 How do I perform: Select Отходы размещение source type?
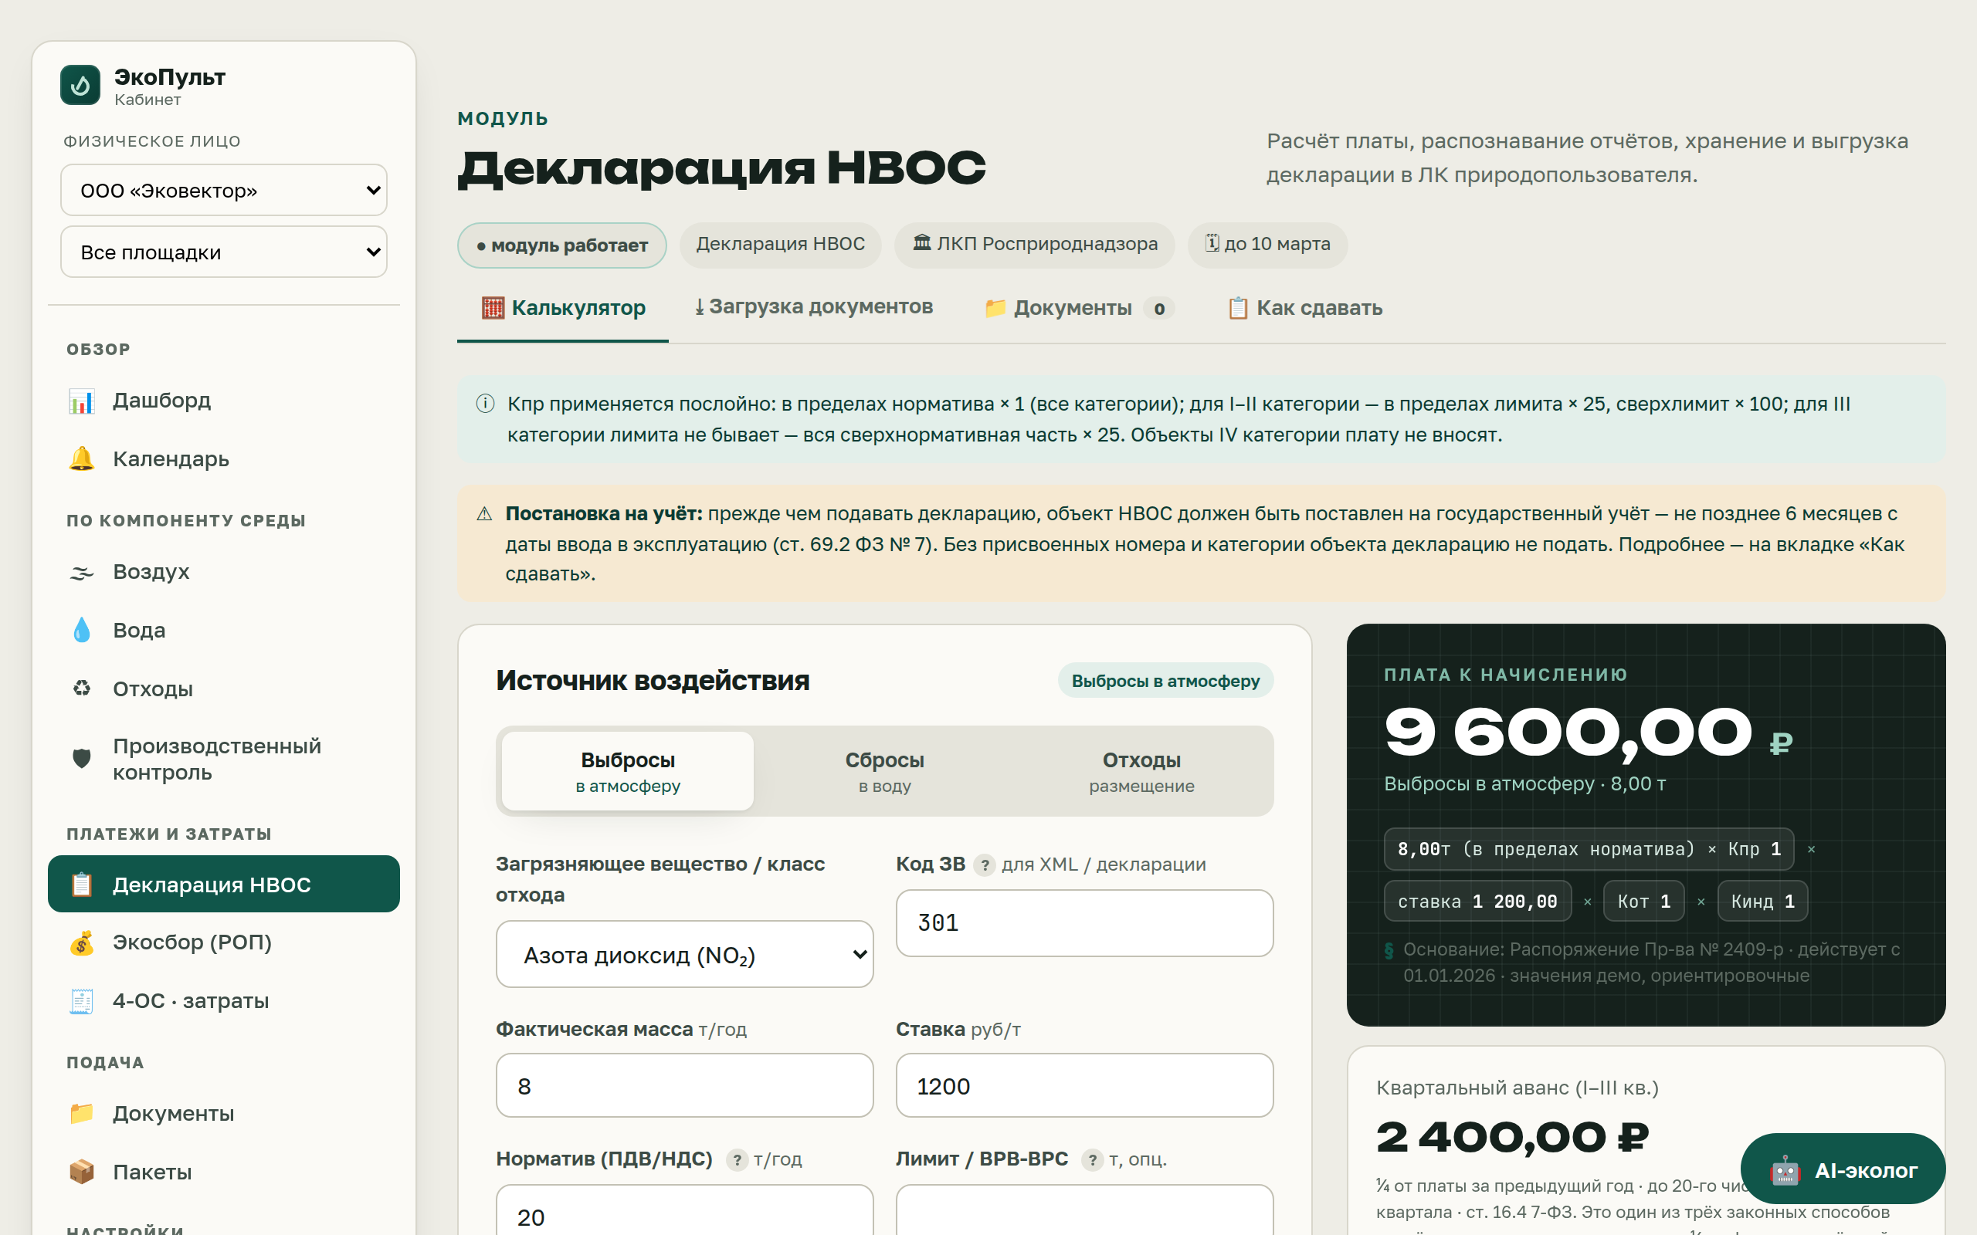click(x=1141, y=771)
